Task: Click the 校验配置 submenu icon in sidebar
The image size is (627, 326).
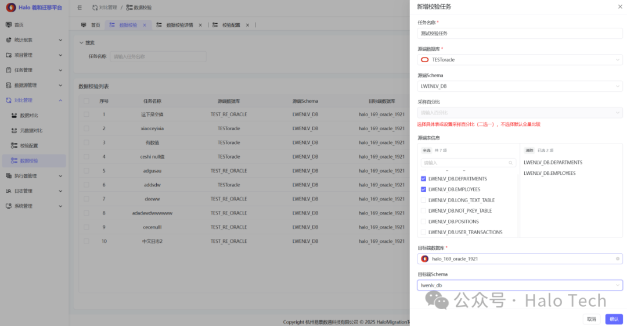Action: click(x=14, y=146)
